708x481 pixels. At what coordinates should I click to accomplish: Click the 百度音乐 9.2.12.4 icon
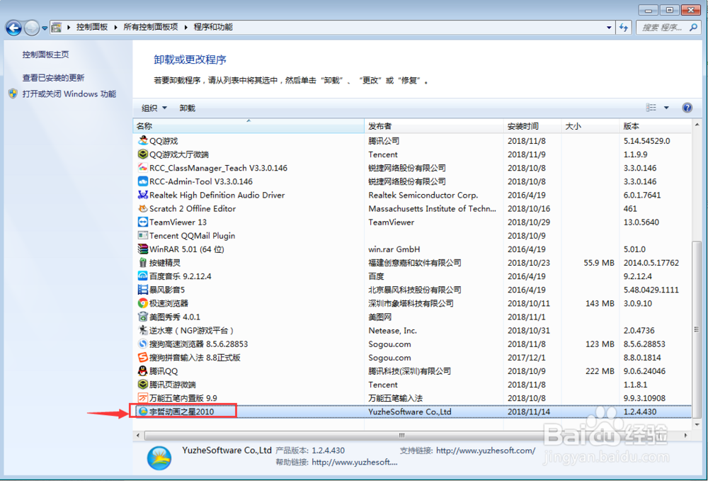(143, 276)
